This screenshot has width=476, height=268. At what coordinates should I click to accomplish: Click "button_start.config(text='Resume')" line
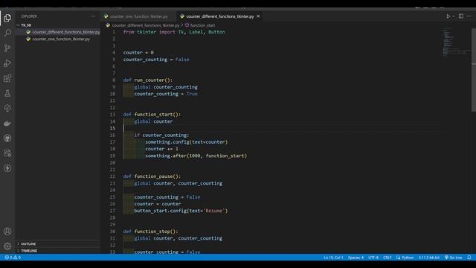pyautogui.click(x=181, y=211)
